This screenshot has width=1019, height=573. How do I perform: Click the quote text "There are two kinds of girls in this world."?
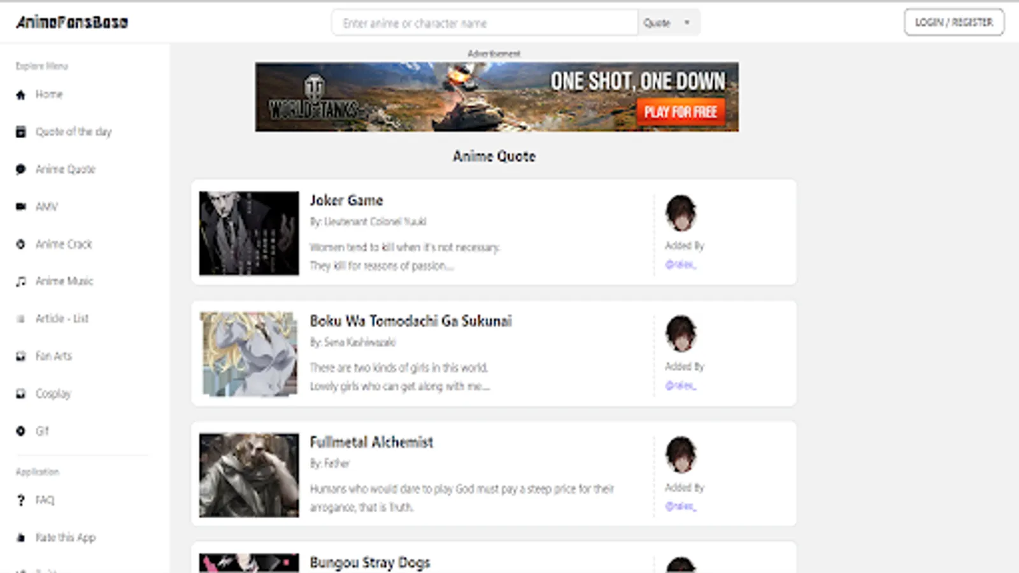(399, 368)
